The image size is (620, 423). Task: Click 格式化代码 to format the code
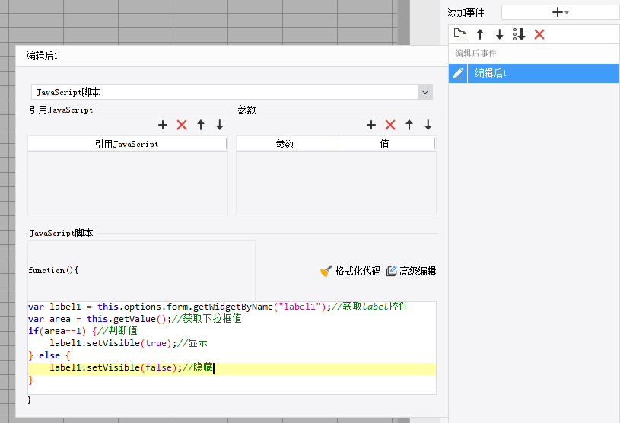[x=351, y=271]
